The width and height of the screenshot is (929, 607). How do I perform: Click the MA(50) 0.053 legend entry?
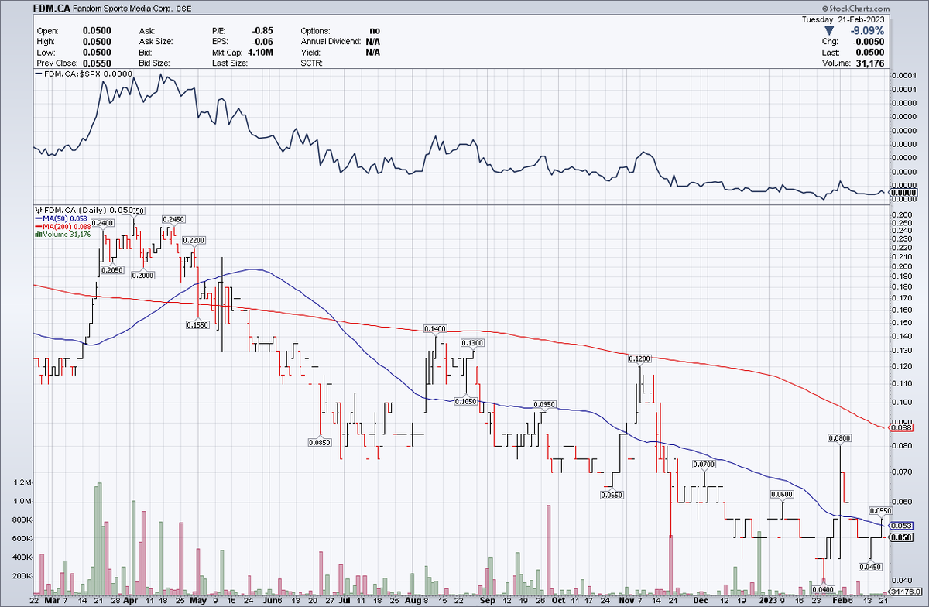(x=65, y=218)
